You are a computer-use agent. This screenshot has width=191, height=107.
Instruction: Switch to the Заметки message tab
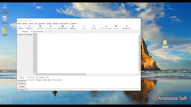[x=22, y=86]
